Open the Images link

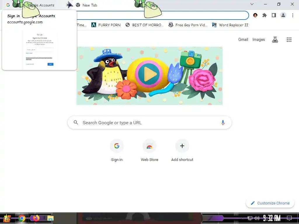(x=259, y=39)
